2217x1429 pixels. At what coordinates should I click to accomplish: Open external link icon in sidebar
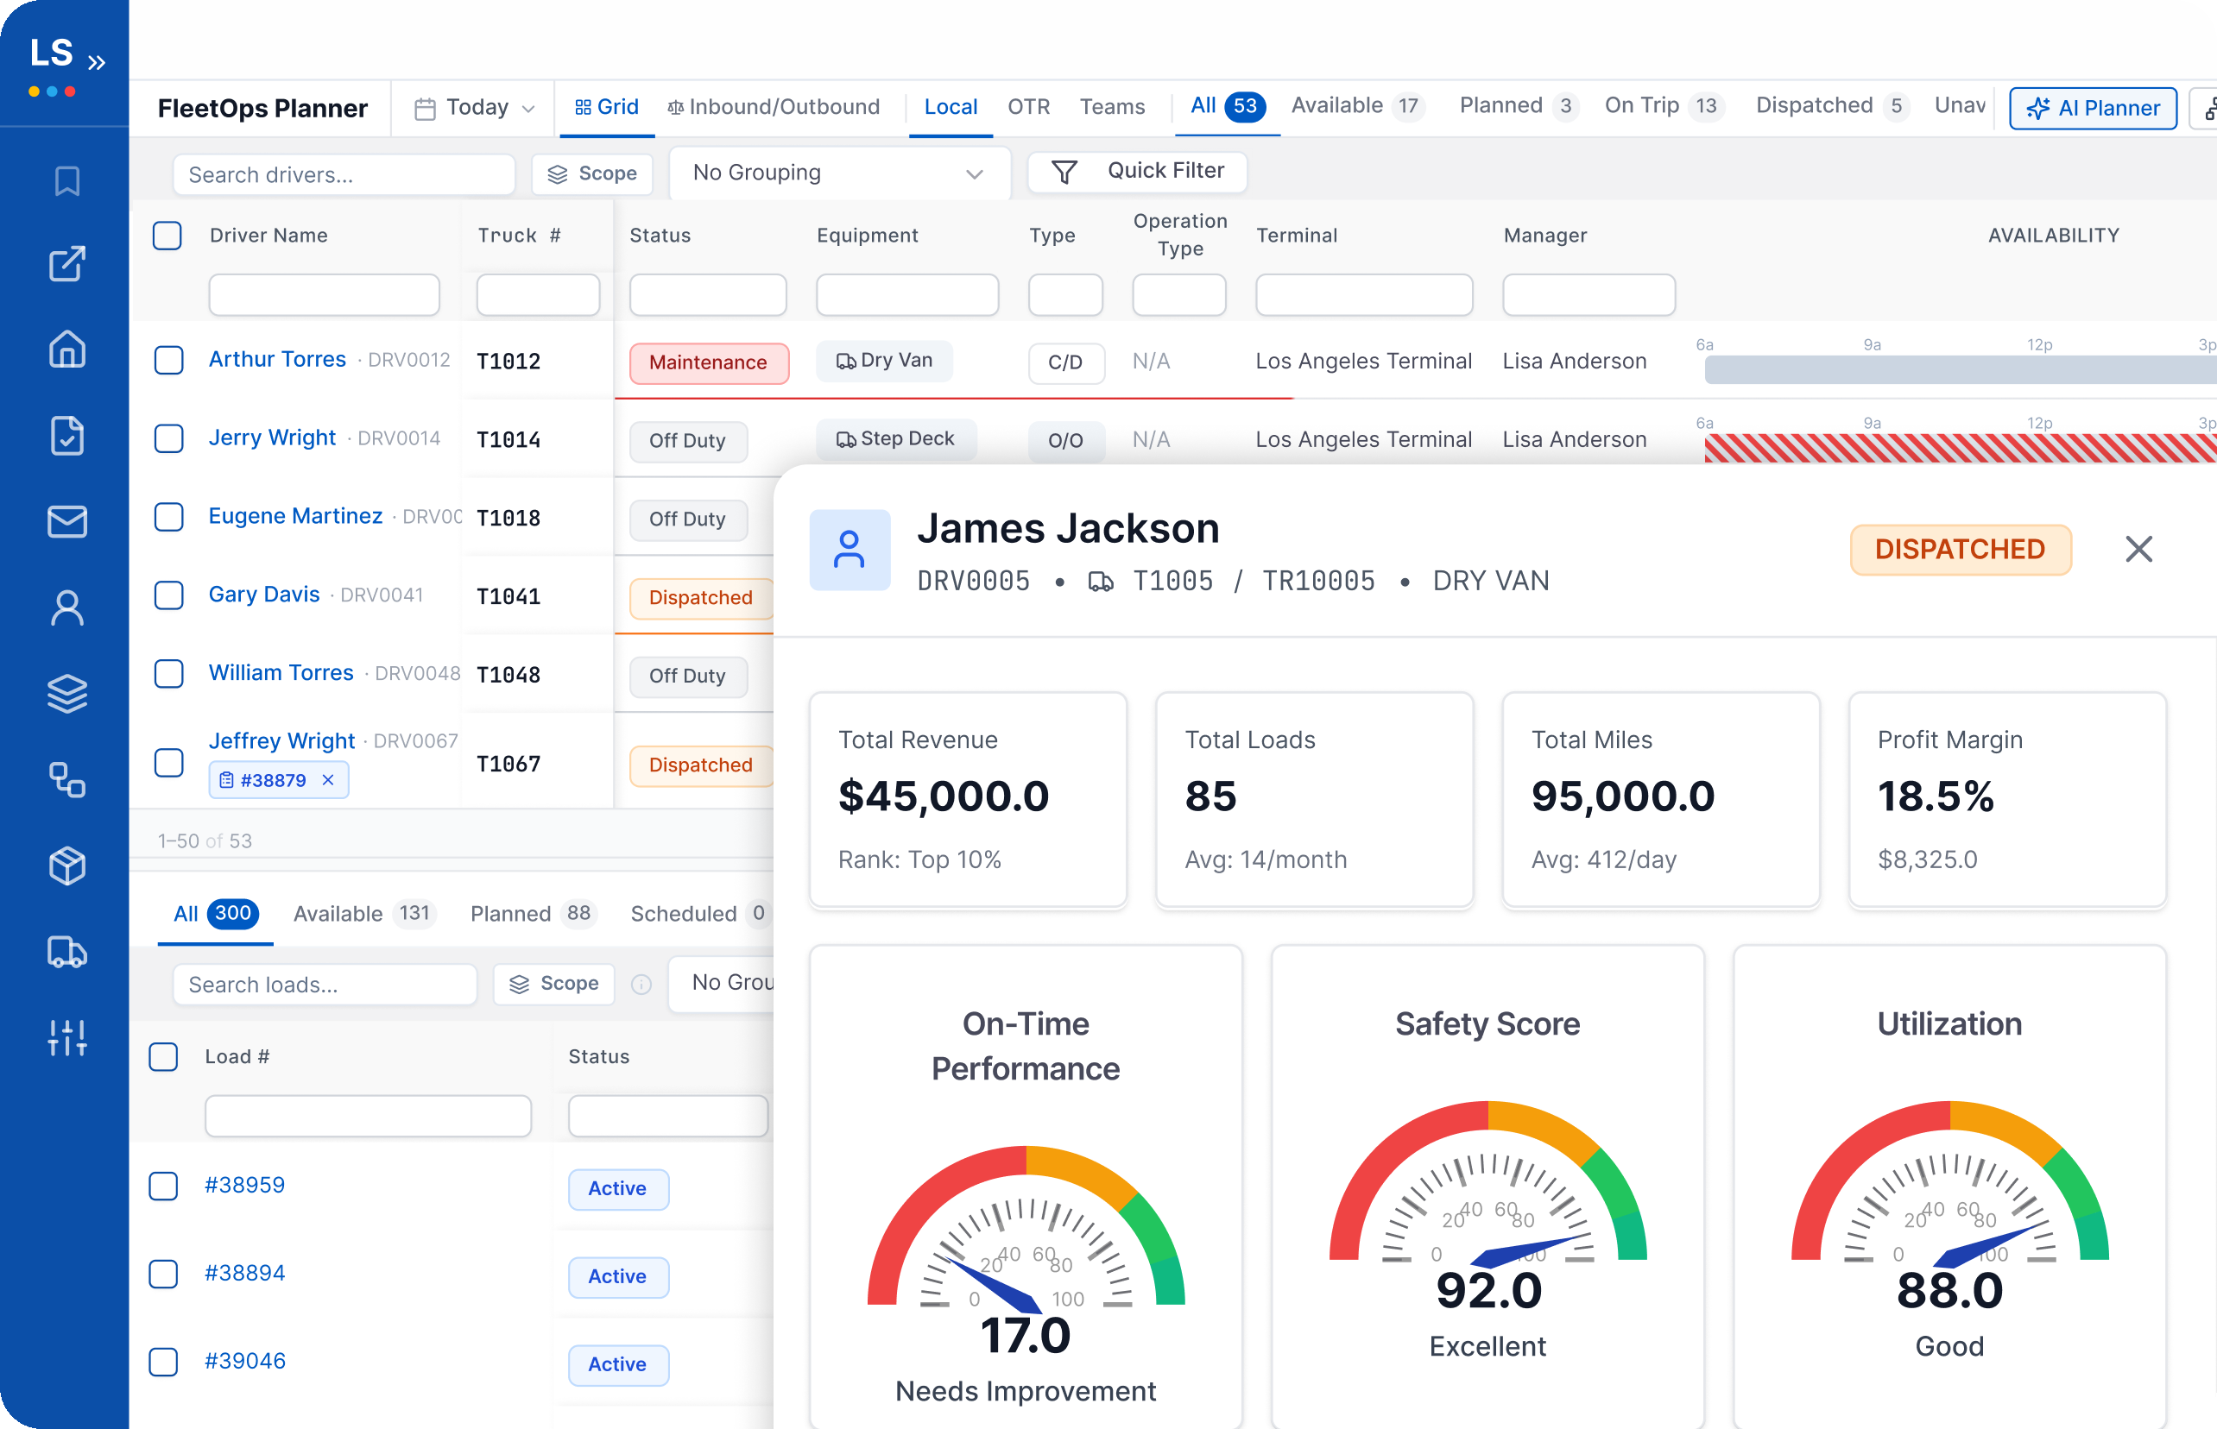click(x=66, y=263)
